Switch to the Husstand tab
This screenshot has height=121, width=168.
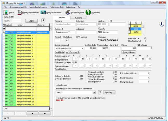click(x=78, y=18)
